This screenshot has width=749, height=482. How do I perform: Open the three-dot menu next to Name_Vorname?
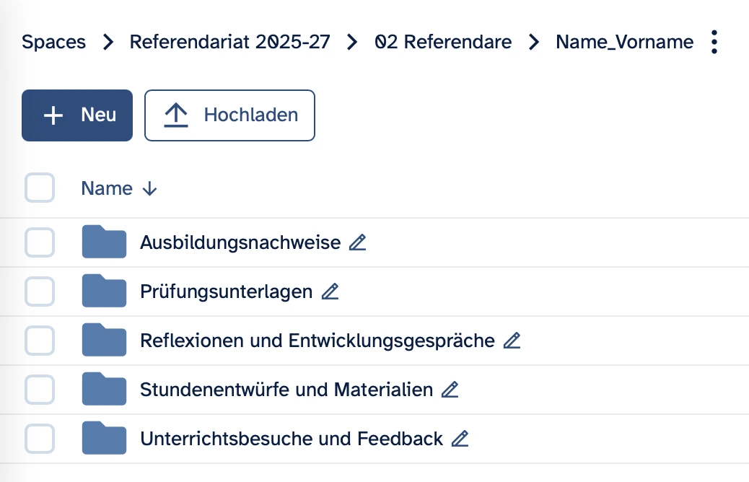tap(714, 43)
